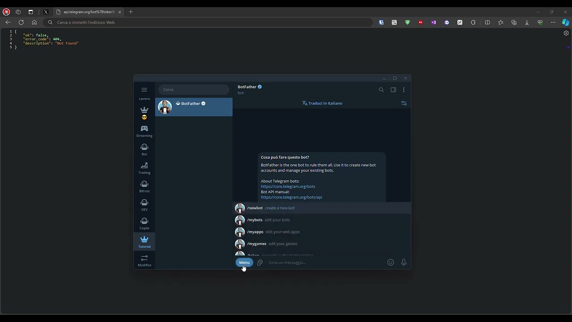The image size is (572, 322).
Task: Record a voice message with microphone
Action: pos(404,263)
